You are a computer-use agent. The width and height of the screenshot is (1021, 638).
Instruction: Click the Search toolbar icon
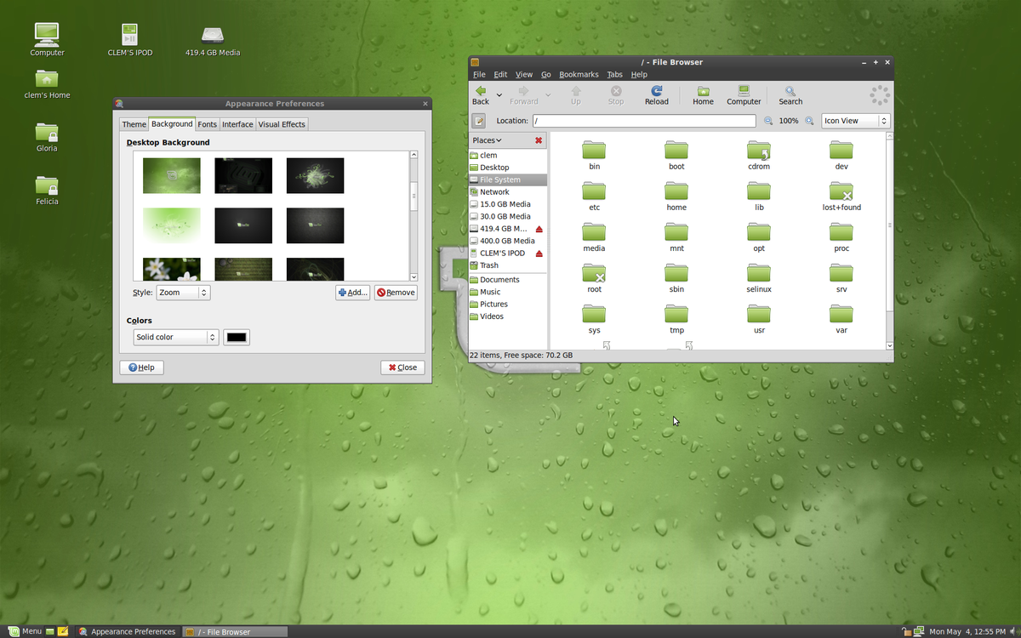click(790, 94)
